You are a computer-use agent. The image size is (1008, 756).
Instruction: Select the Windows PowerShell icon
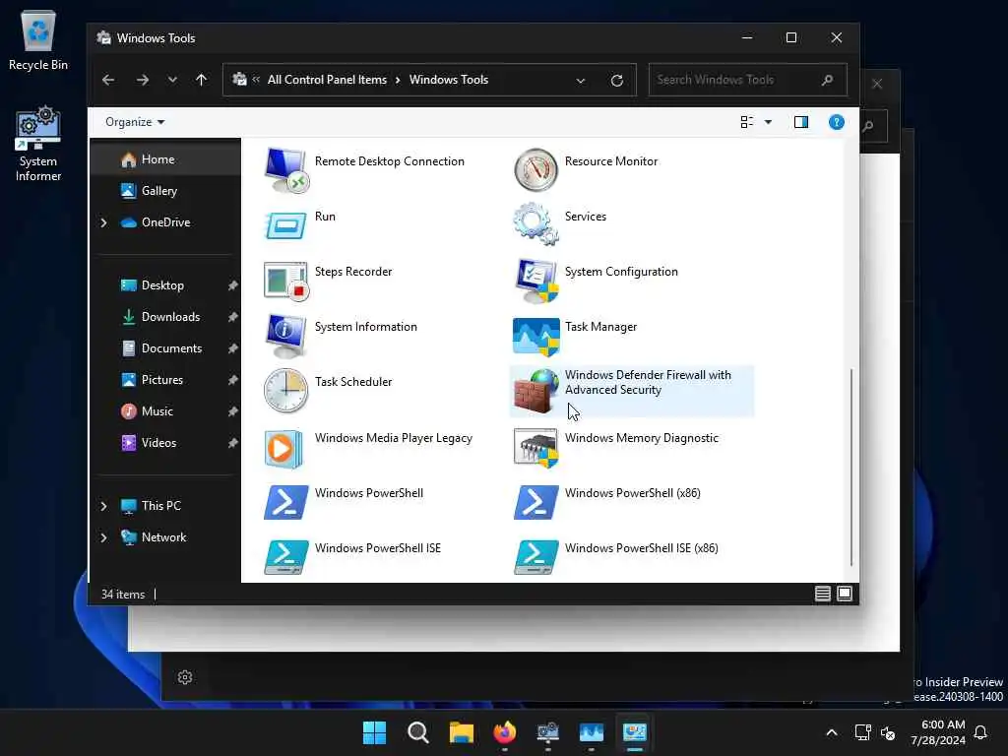tap(286, 502)
